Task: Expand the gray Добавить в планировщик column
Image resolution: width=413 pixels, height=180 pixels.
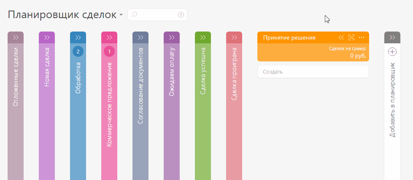Action: coord(392,37)
